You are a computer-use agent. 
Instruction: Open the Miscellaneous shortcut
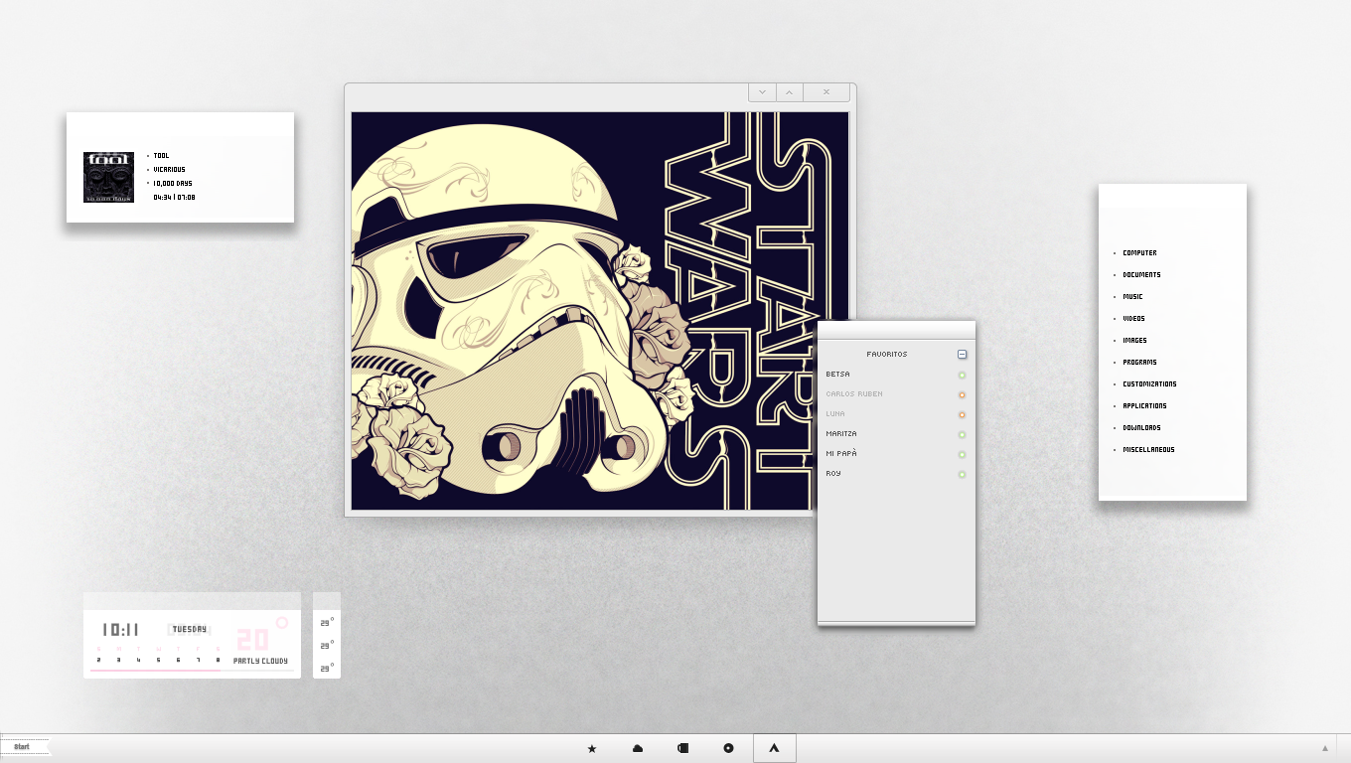pyautogui.click(x=1148, y=450)
